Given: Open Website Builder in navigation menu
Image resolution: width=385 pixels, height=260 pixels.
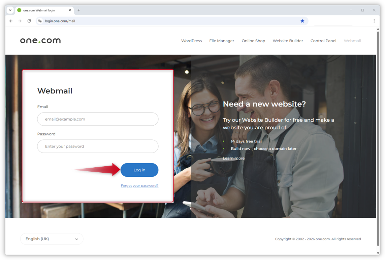Looking at the screenshot, I should tap(288, 41).
